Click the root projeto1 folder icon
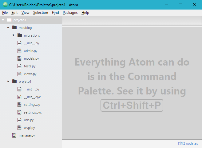The height and width of the screenshot is (148, 202). point(9,20)
